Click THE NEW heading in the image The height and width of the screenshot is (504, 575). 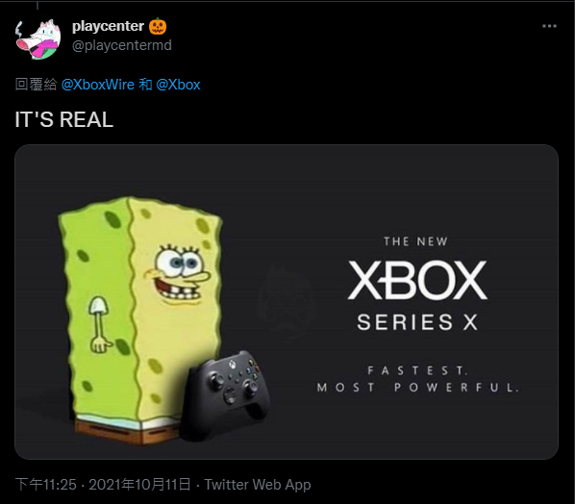[415, 241]
